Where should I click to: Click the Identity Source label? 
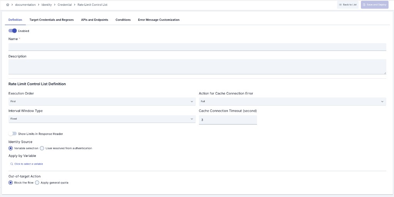(20, 142)
